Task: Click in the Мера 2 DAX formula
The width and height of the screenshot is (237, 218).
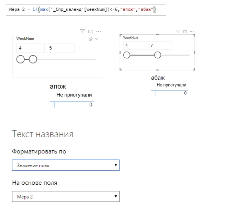Action: [82, 10]
